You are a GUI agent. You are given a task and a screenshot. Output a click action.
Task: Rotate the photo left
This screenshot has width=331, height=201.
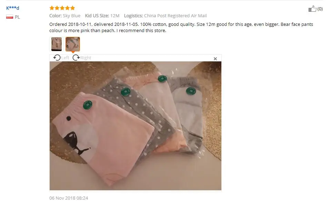pyautogui.click(x=57, y=58)
